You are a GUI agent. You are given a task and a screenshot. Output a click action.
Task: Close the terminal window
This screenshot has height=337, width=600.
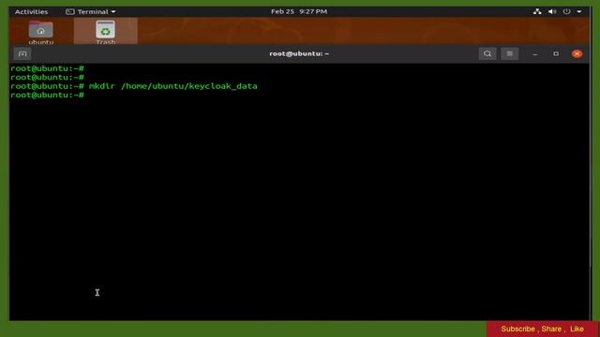pos(577,54)
